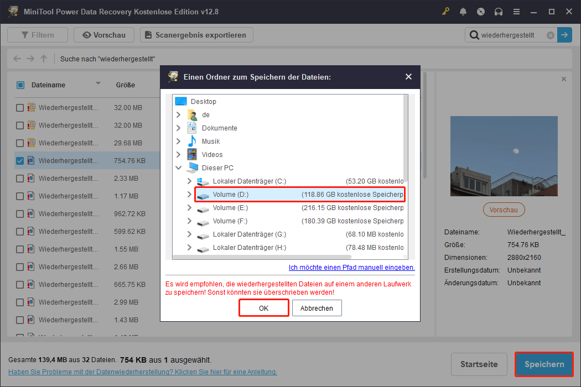
Task: Open the hamburger menu in title bar
Action: point(516,11)
